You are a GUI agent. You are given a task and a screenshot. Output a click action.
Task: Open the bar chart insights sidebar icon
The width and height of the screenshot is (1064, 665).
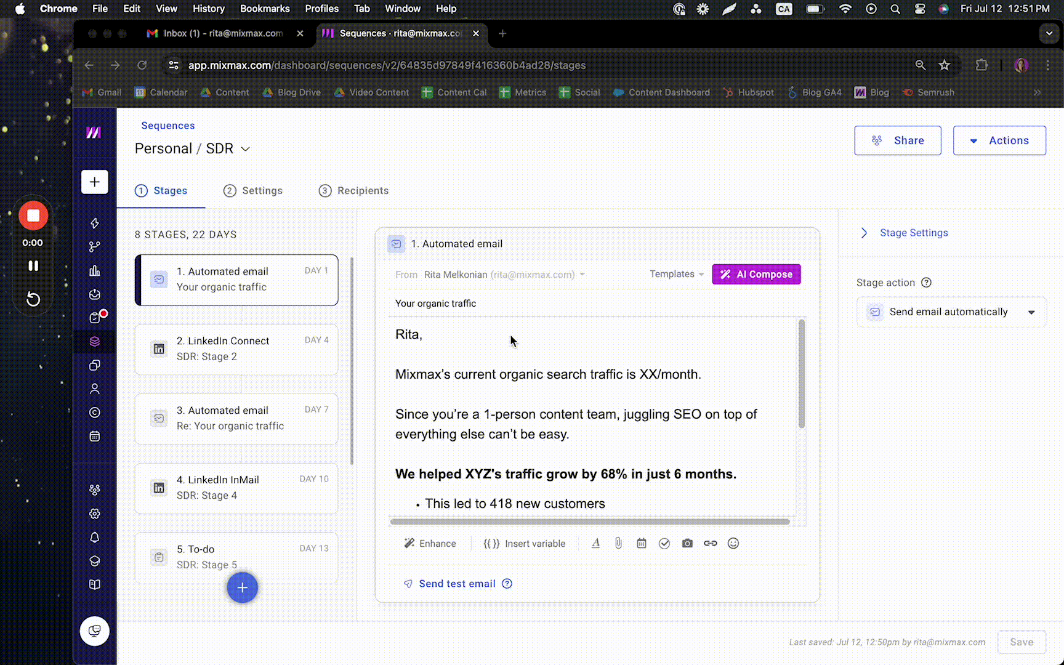coord(95,270)
